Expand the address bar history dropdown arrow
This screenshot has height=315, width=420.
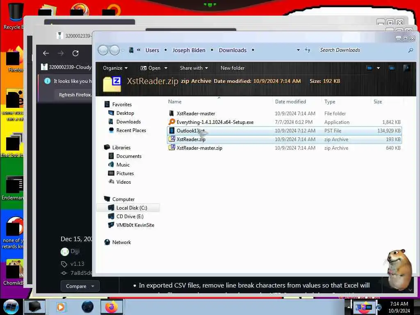(298, 50)
